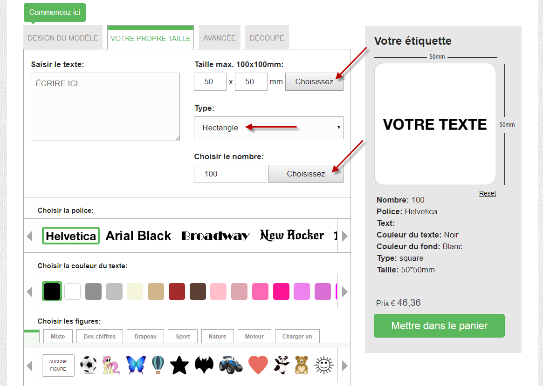
Task: Click the AUCUNE FIGURE option
Action: pyautogui.click(x=58, y=365)
